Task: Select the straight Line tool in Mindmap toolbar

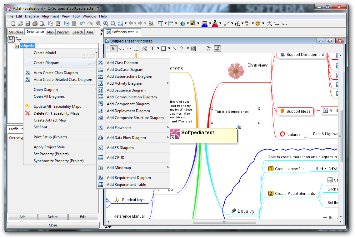Action: pos(174,48)
